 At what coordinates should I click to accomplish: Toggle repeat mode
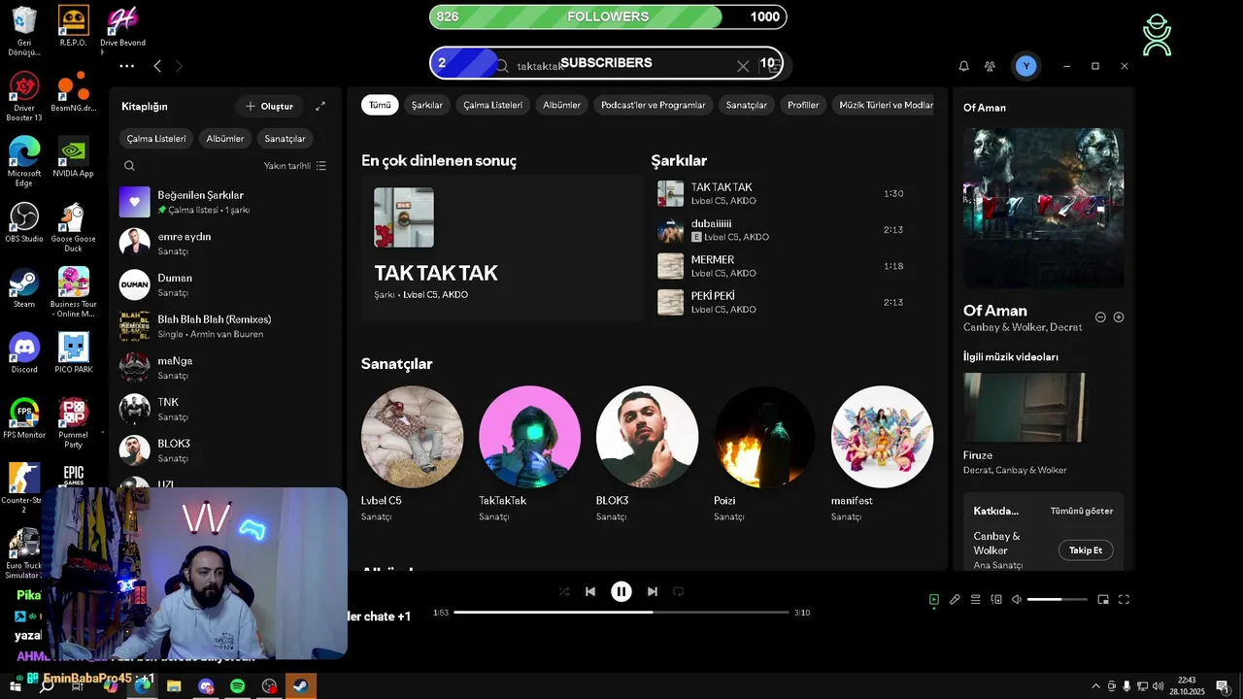click(679, 591)
